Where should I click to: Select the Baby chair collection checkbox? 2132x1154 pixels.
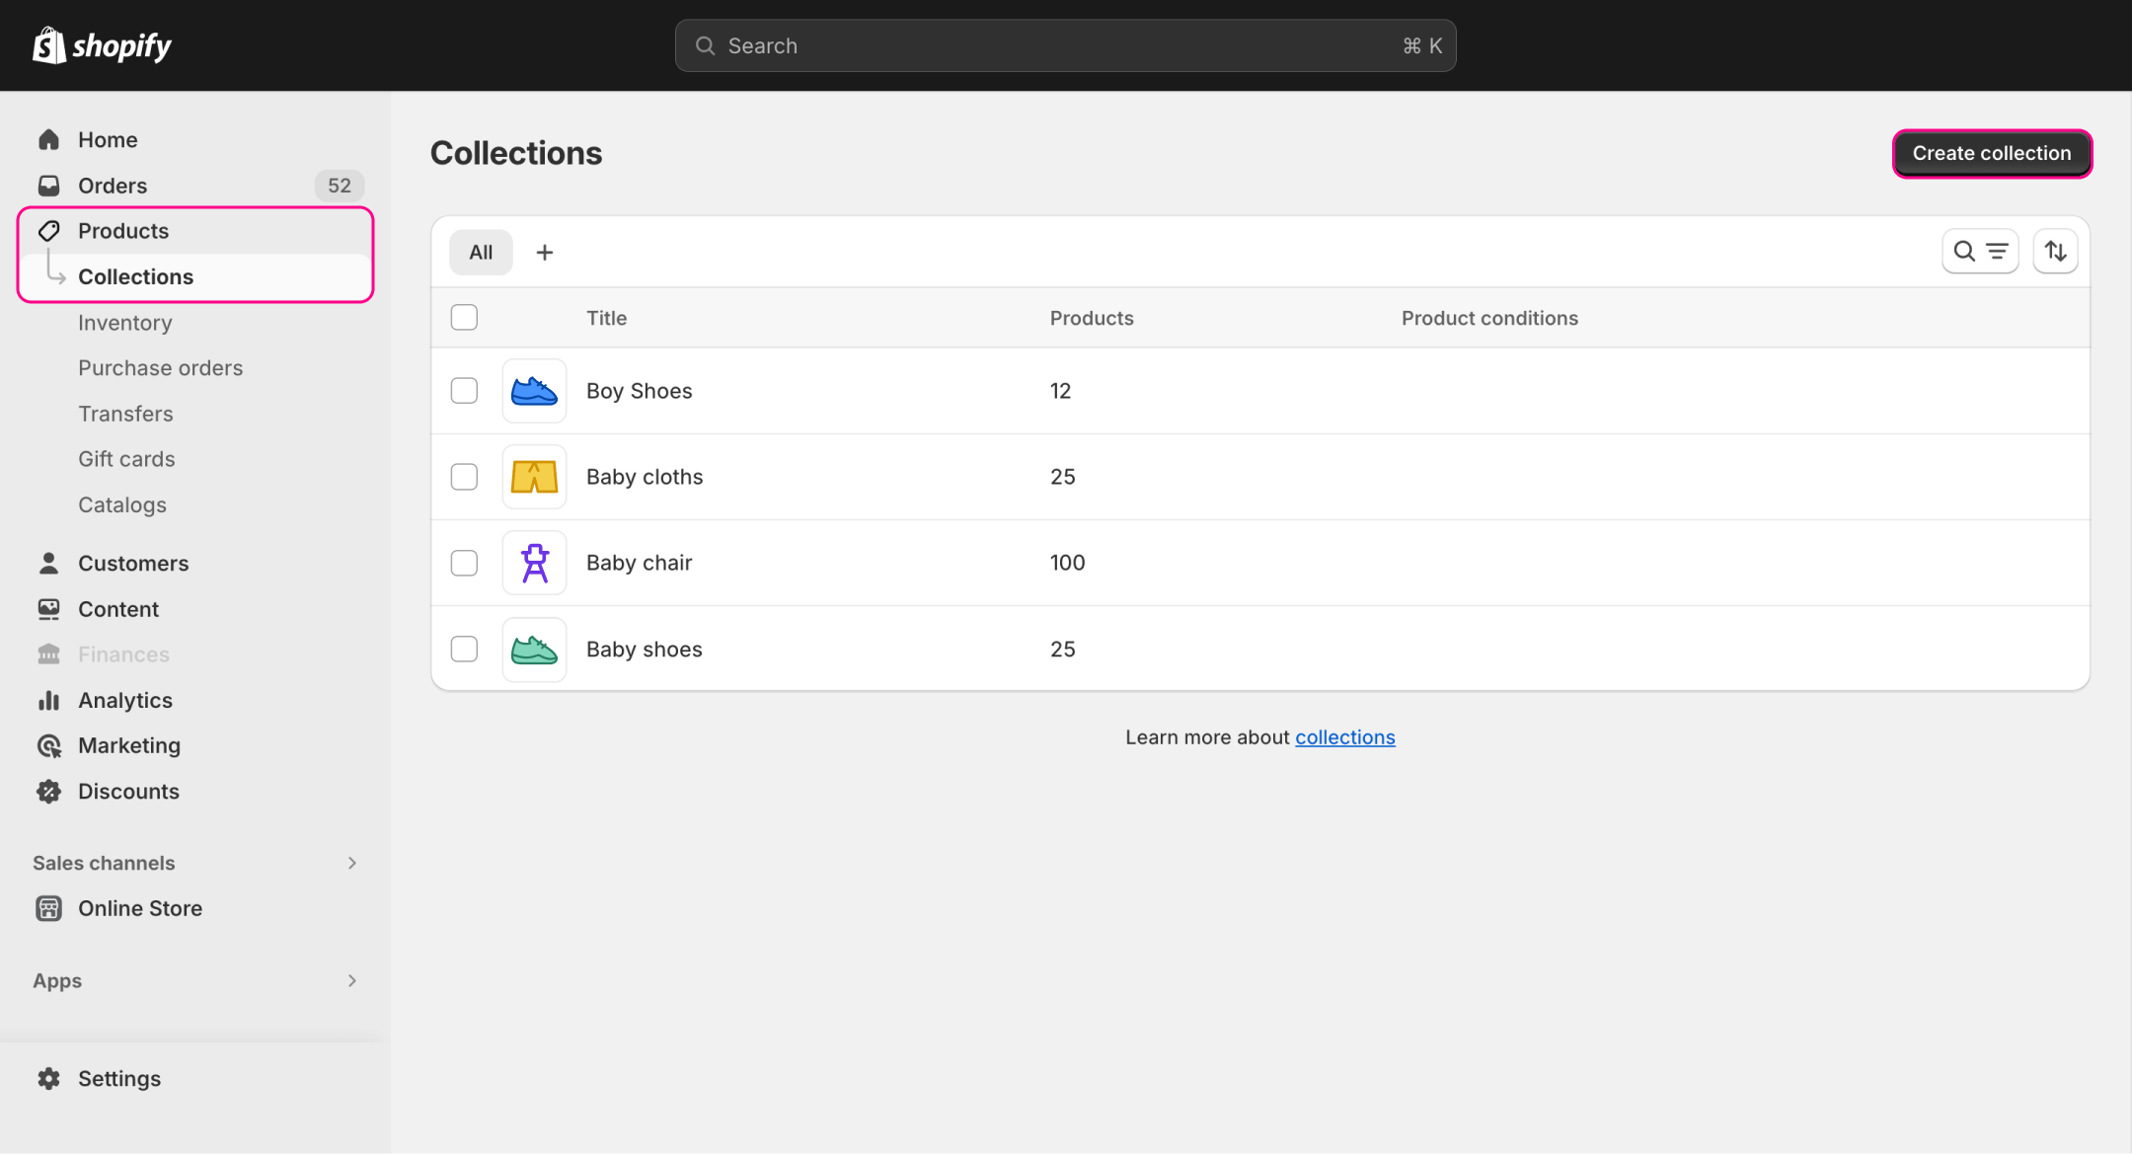click(x=464, y=563)
